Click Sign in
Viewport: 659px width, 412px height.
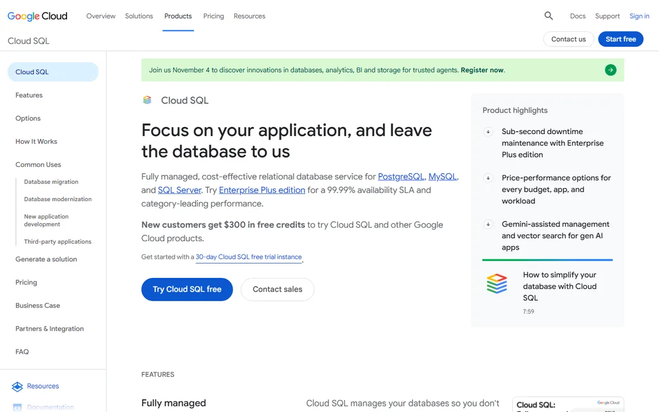click(x=639, y=16)
